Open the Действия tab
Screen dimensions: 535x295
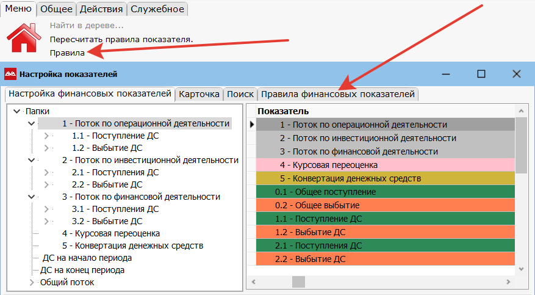[x=101, y=9]
